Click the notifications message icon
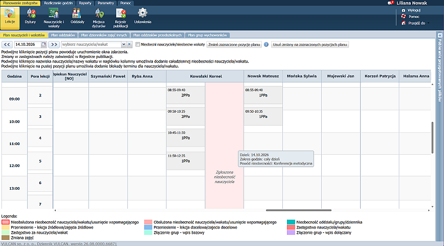 (x=391, y=3)
